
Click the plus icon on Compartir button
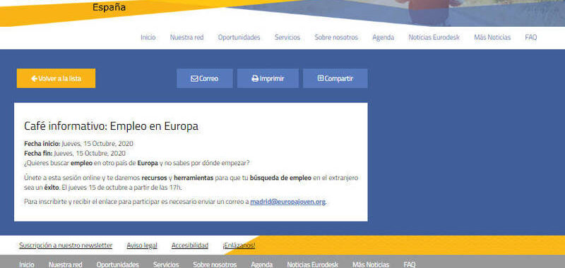(x=321, y=78)
